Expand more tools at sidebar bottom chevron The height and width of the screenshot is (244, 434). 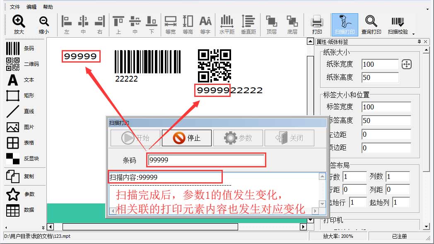point(43,227)
